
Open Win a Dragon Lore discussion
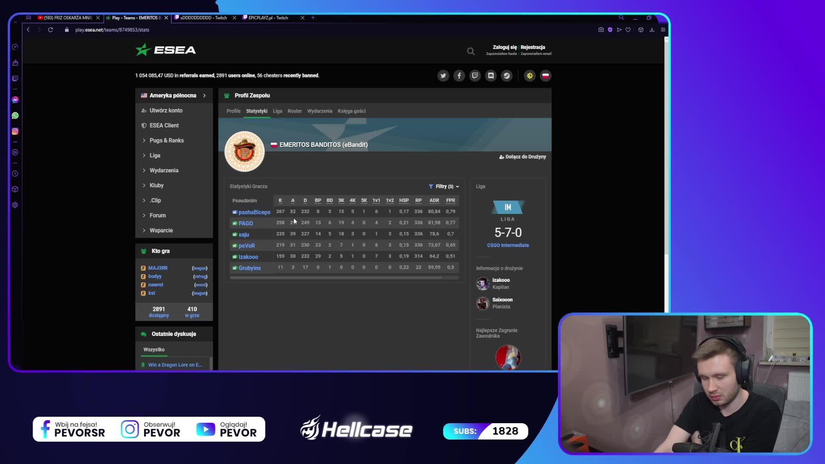click(x=175, y=365)
